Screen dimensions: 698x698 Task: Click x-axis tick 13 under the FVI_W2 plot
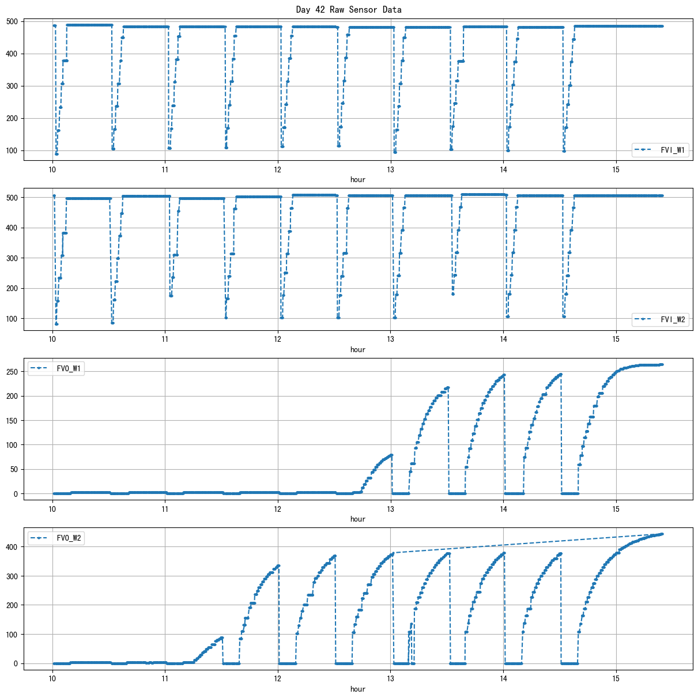coord(391,339)
